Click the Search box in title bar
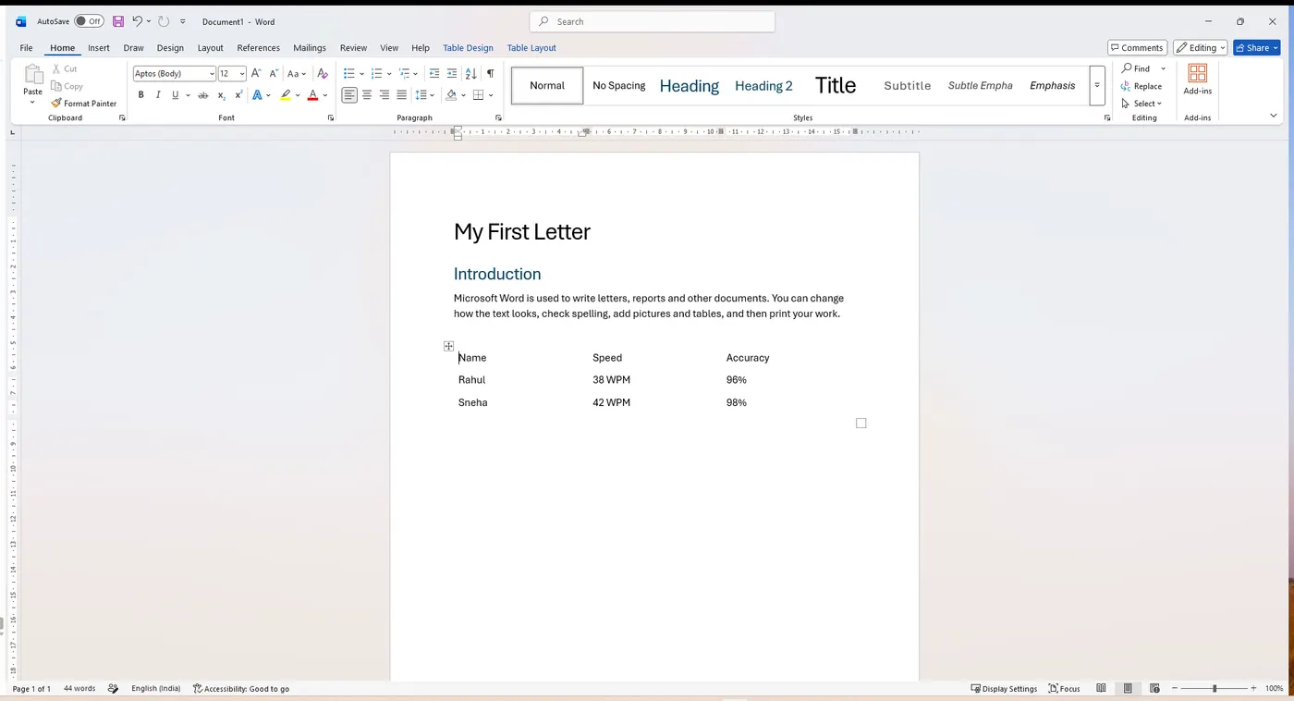This screenshot has height=701, width=1294. point(653,21)
